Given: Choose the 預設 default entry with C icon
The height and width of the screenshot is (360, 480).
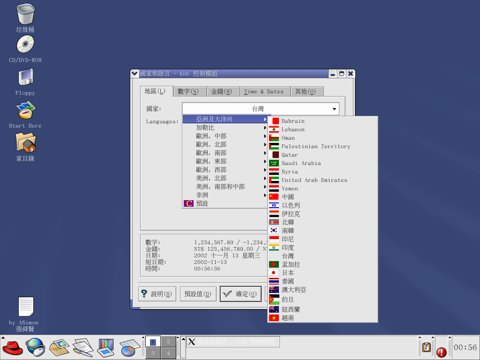Looking at the screenshot, I should [x=225, y=203].
